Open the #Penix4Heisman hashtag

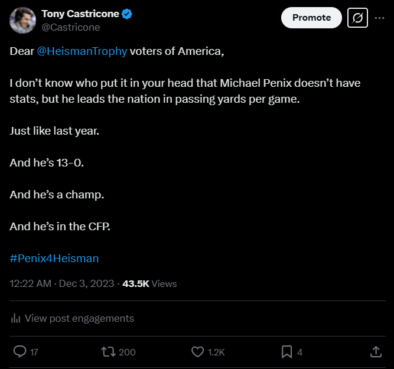pyautogui.click(x=54, y=258)
